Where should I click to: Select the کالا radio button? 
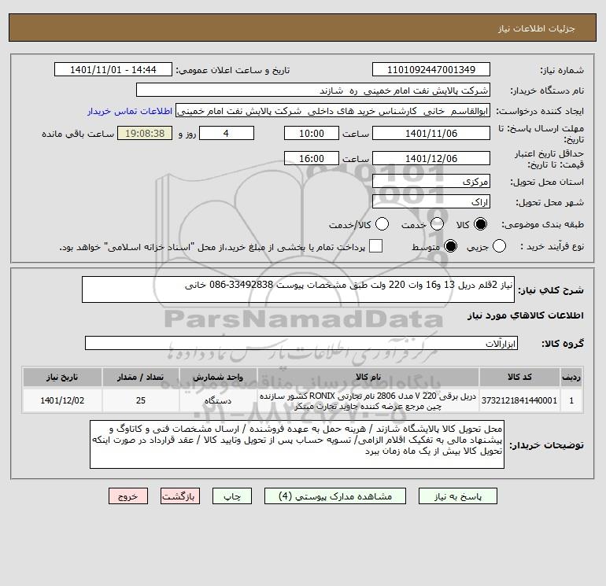point(480,224)
